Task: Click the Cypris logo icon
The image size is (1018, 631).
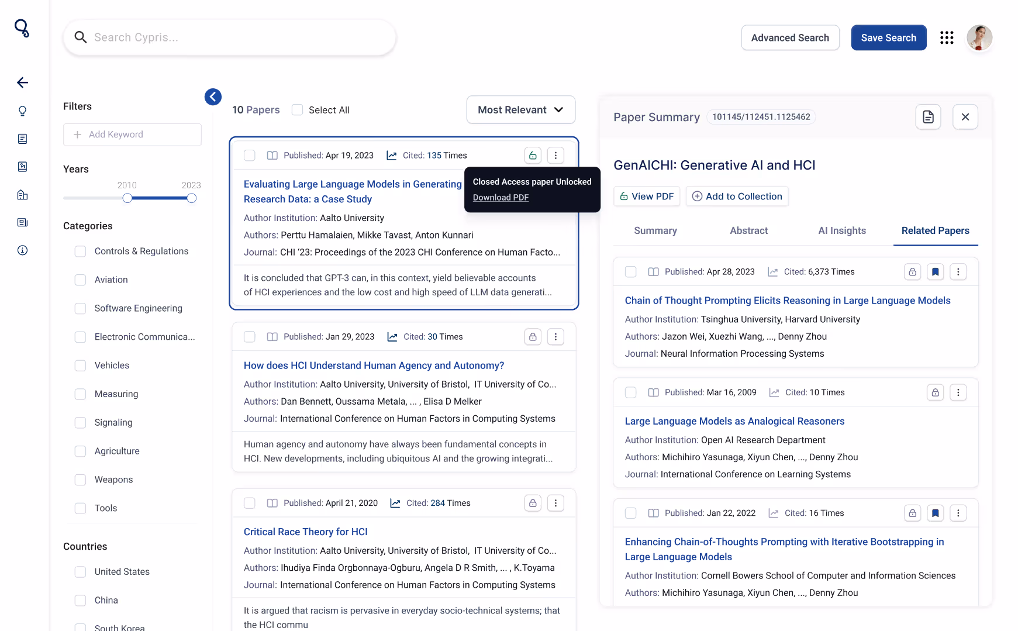Action: pyautogui.click(x=22, y=28)
